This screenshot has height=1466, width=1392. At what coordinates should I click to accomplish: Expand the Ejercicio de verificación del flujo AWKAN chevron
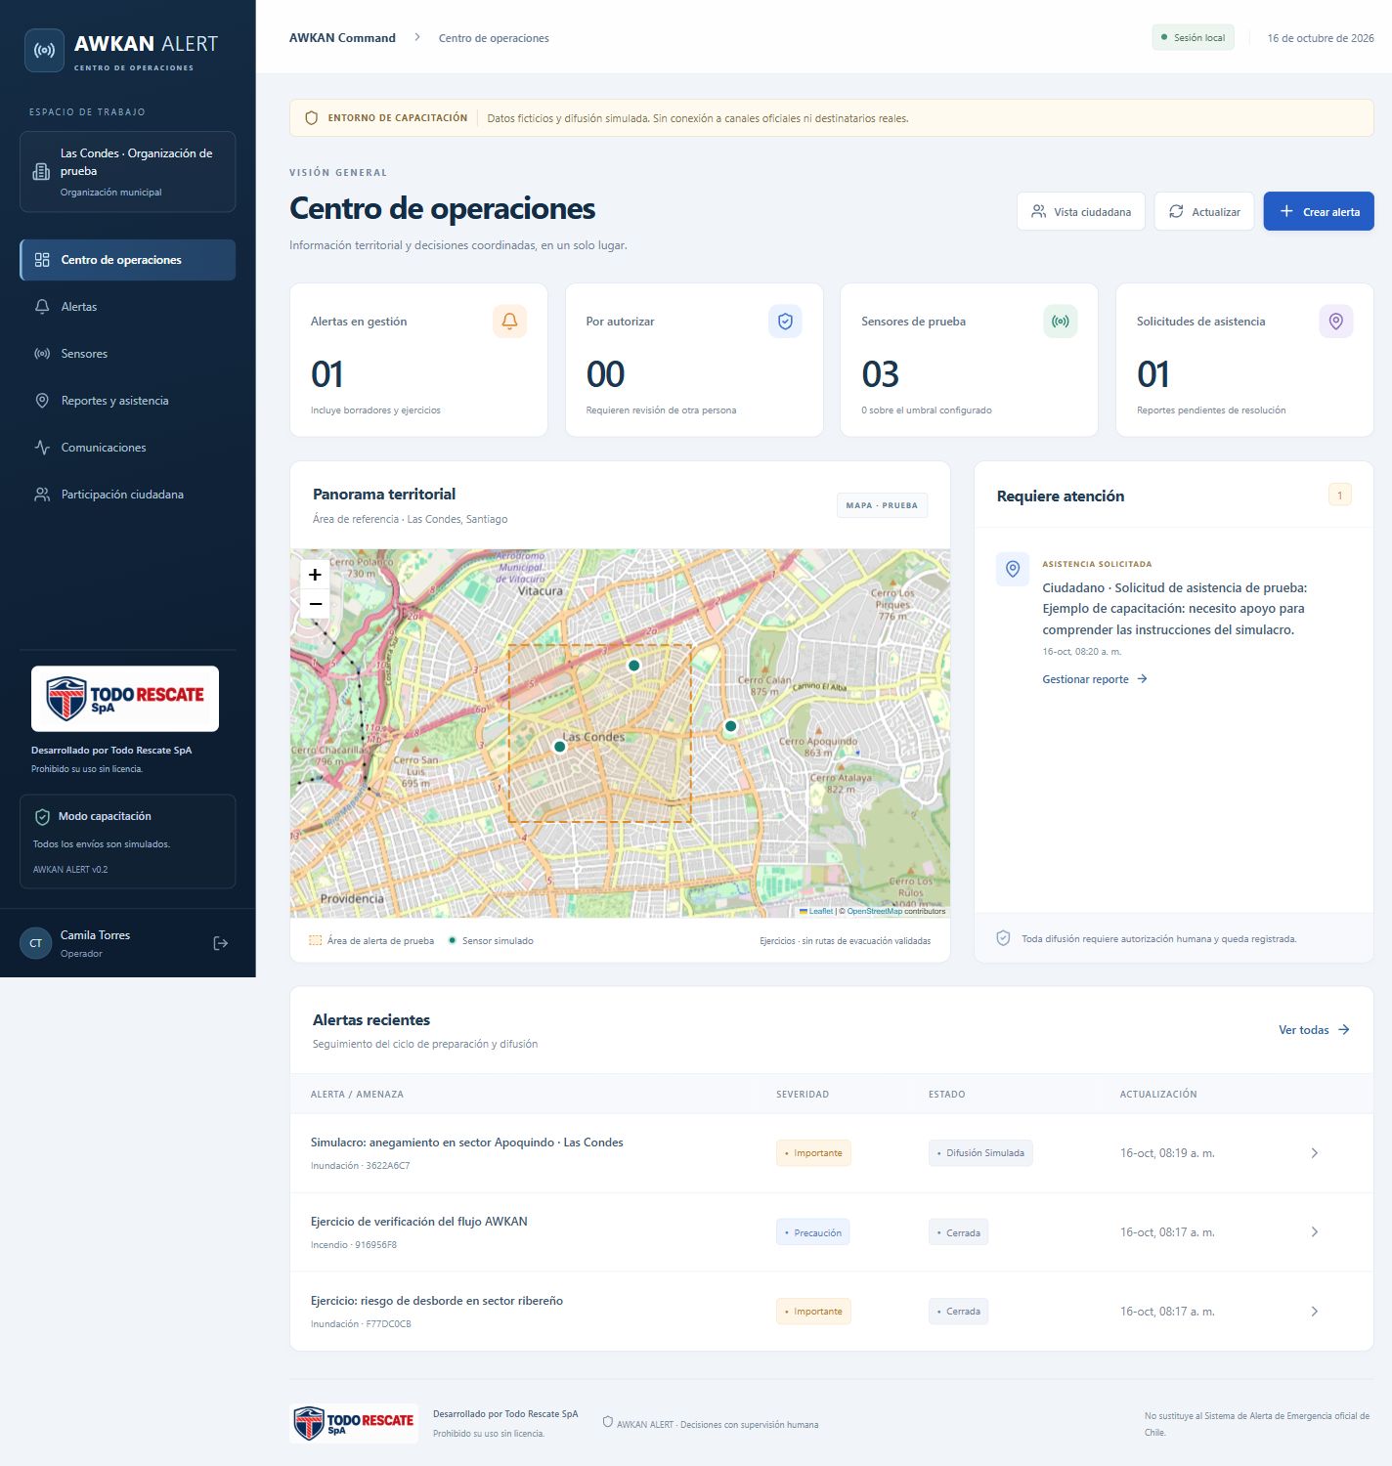point(1315,1232)
